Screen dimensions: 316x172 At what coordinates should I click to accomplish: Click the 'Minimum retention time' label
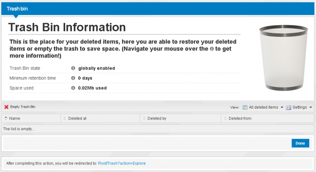tap(33, 78)
